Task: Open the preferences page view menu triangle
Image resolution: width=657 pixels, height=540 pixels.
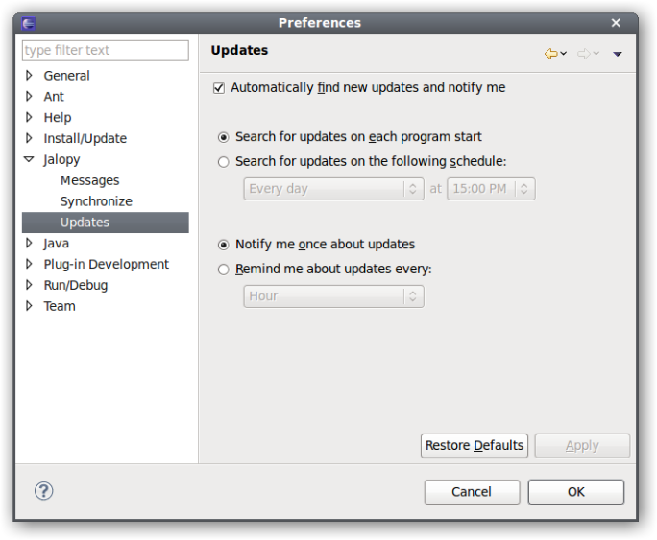Action: coord(618,54)
